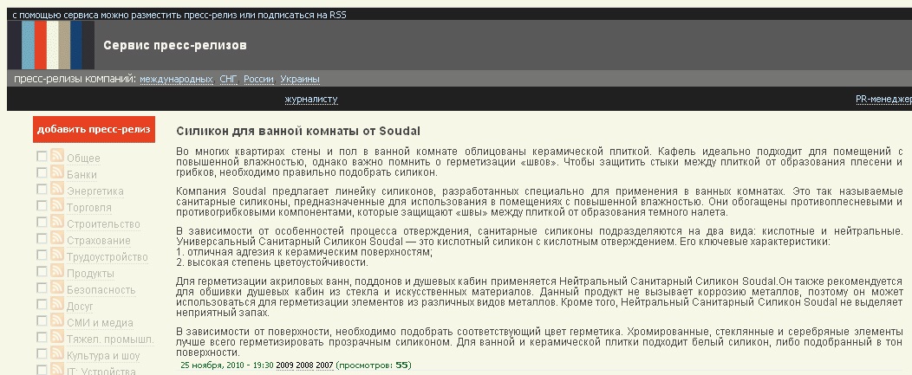The height and width of the screenshot is (375, 912).
Task: Click the RSS icon beside Страхование
Action: point(57,237)
